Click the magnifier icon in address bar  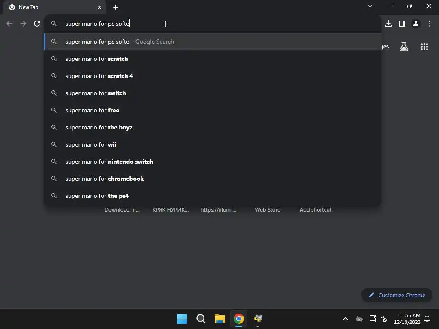coord(54,24)
